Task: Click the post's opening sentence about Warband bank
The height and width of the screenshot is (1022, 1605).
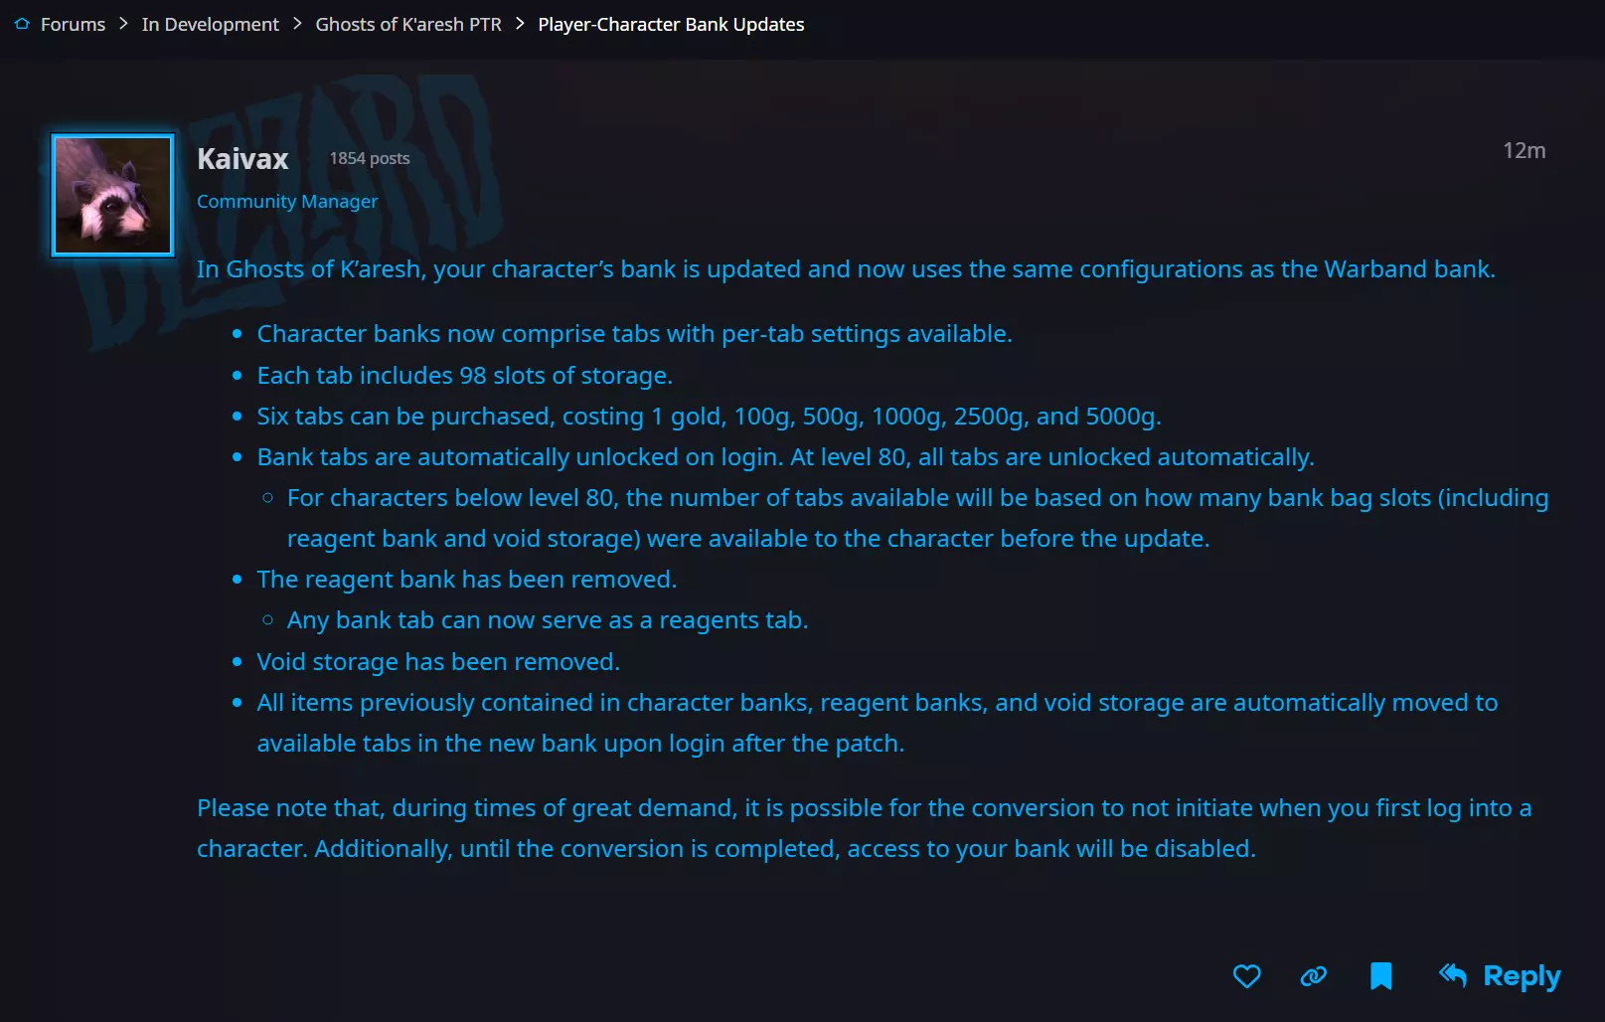Action: [x=845, y=269]
